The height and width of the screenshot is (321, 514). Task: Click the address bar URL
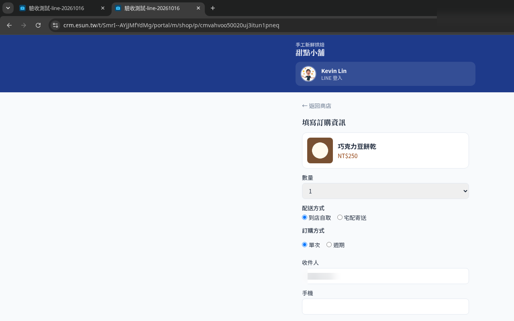pos(171,25)
